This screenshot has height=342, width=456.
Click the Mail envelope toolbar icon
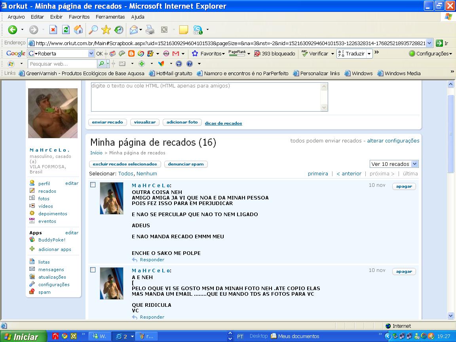(133, 29)
